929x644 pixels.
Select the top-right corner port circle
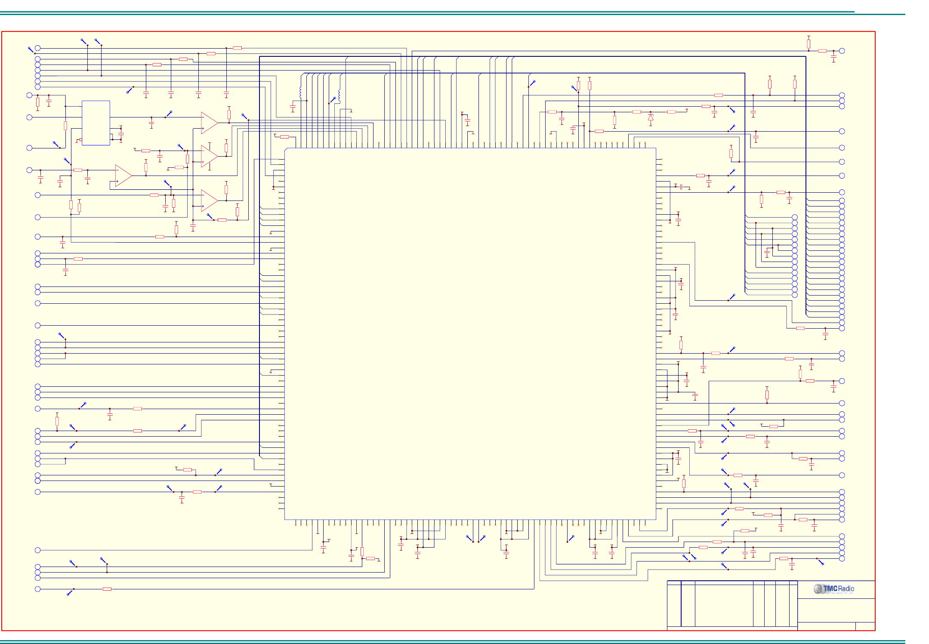pos(842,51)
